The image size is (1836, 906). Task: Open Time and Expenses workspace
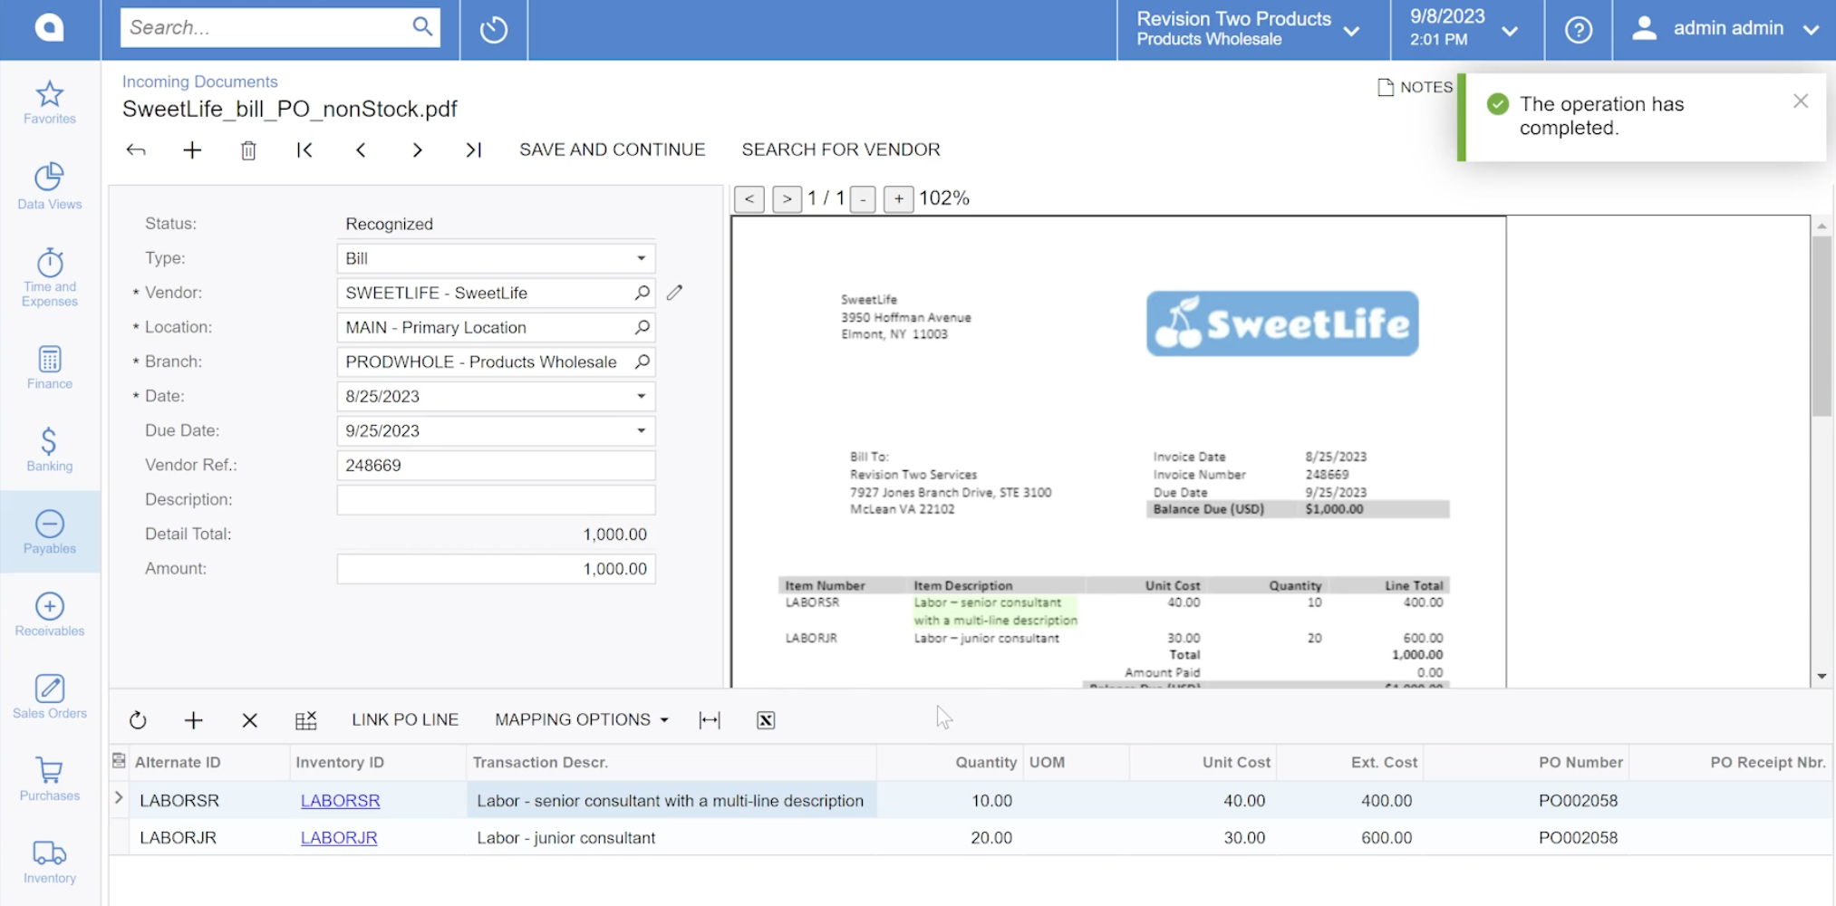click(x=50, y=277)
